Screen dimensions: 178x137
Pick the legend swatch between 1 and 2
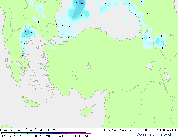point(18,133)
